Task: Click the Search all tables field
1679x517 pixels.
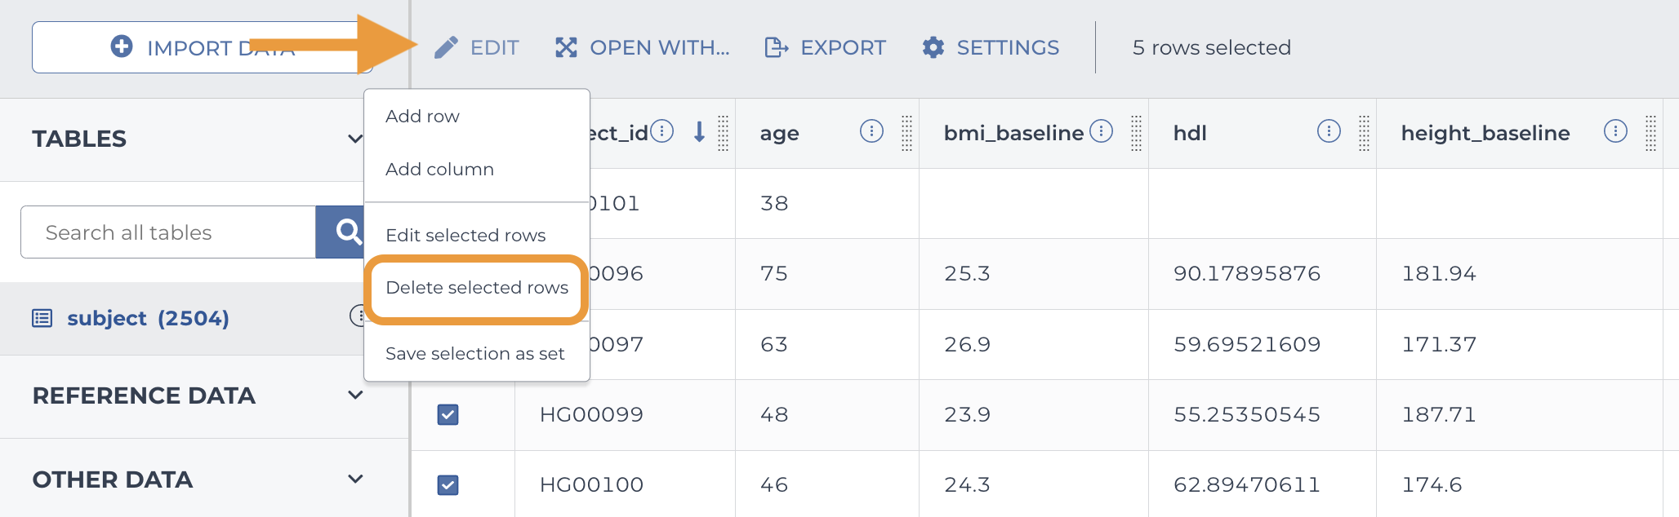Action: point(168,232)
